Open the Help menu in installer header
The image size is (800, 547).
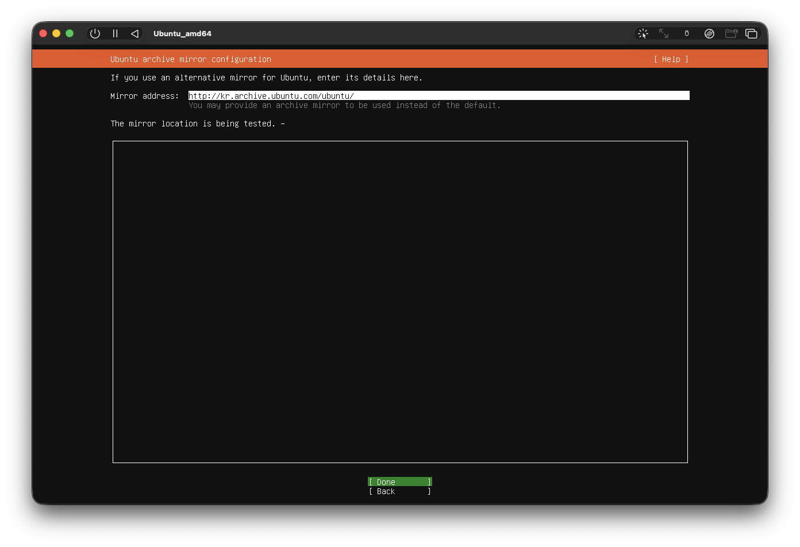pyautogui.click(x=671, y=59)
